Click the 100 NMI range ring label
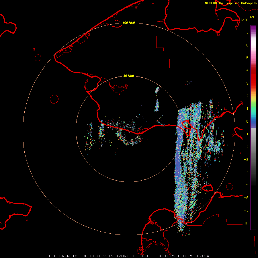The width and height of the screenshot is (258, 258). (129, 23)
